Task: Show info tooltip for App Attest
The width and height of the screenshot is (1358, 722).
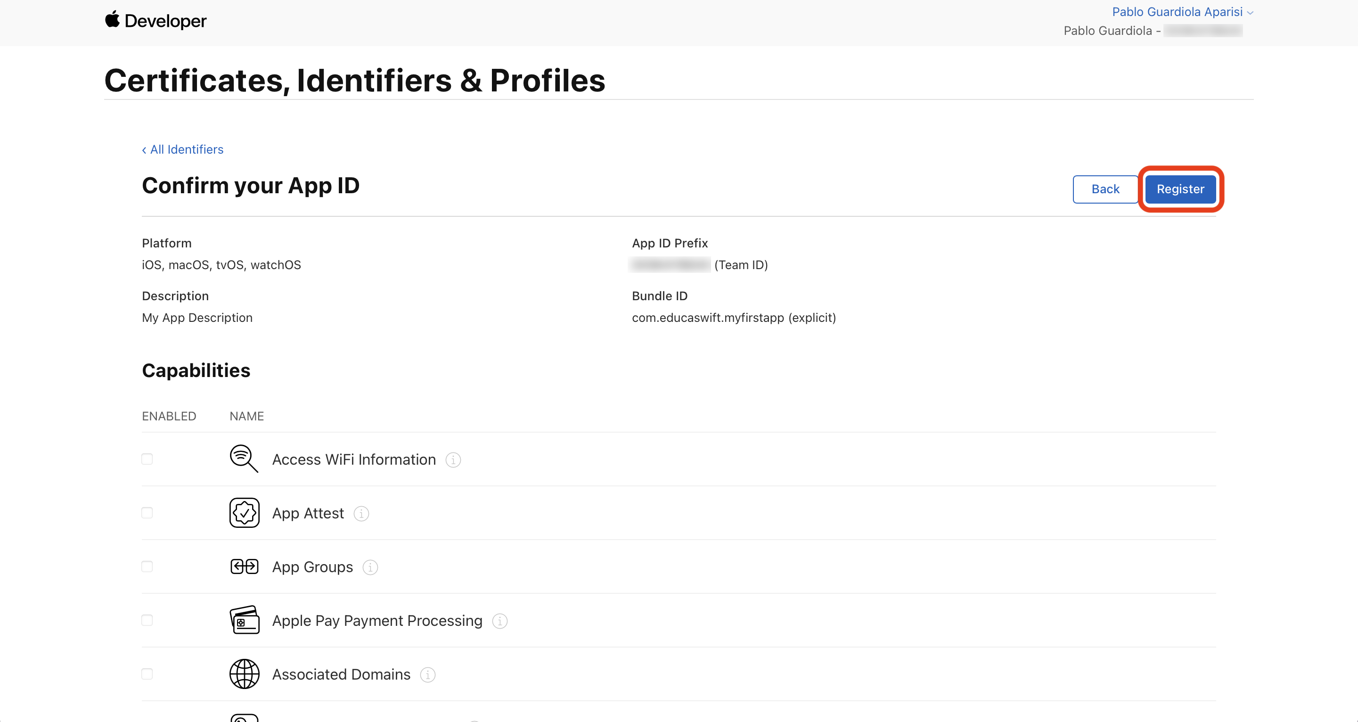Action: click(x=361, y=514)
